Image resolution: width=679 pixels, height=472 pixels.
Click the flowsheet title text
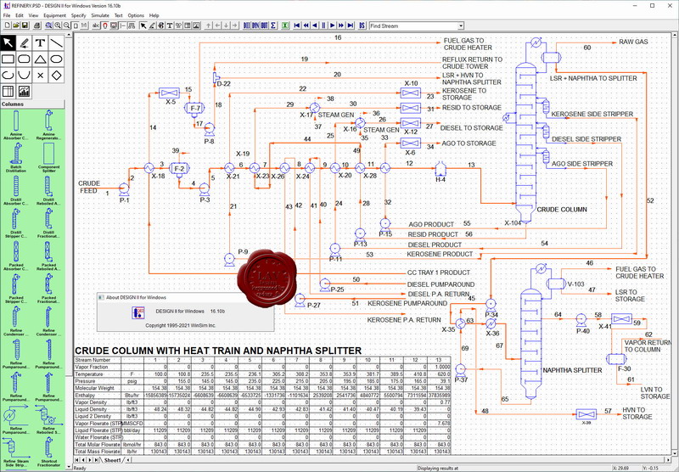pyautogui.click(x=218, y=351)
